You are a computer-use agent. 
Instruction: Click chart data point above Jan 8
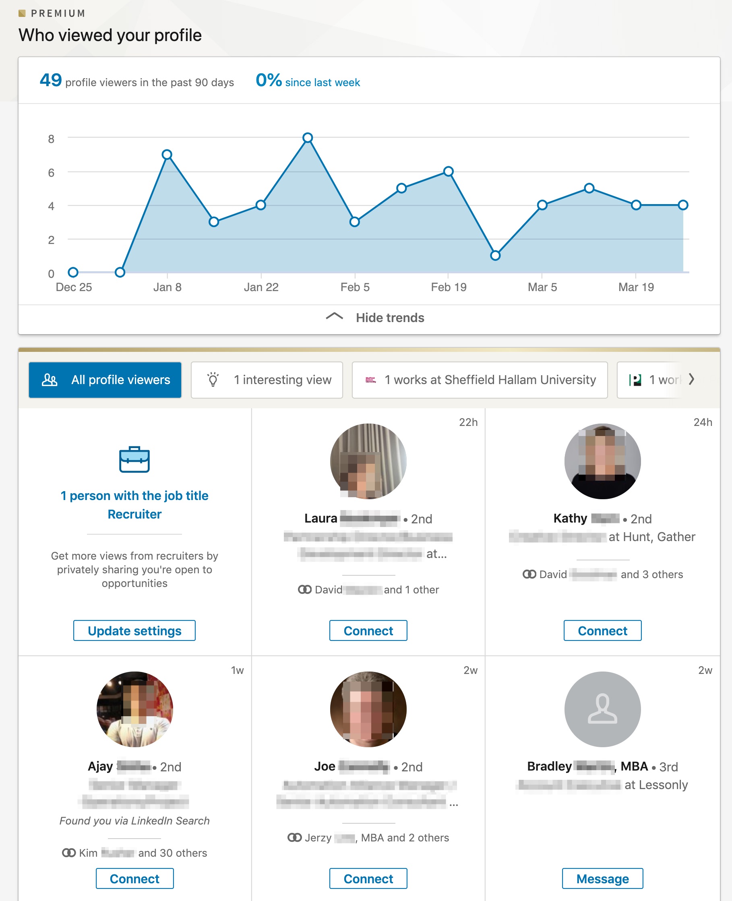[167, 154]
